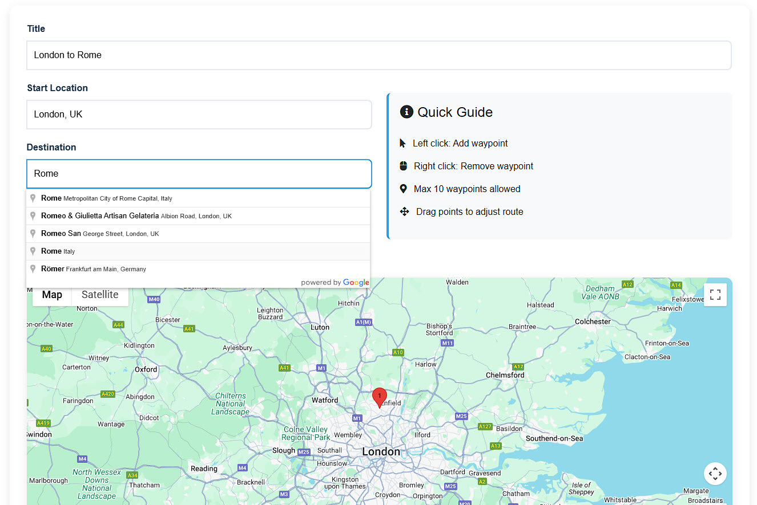The image size is (757, 505).
Task: Click the 'Destination' field label
Action: (51, 147)
